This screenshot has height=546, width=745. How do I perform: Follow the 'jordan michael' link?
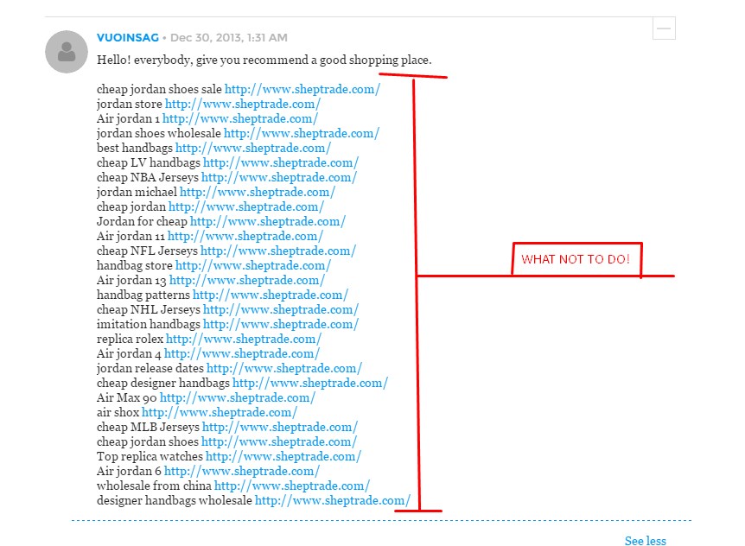pos(257,193)
